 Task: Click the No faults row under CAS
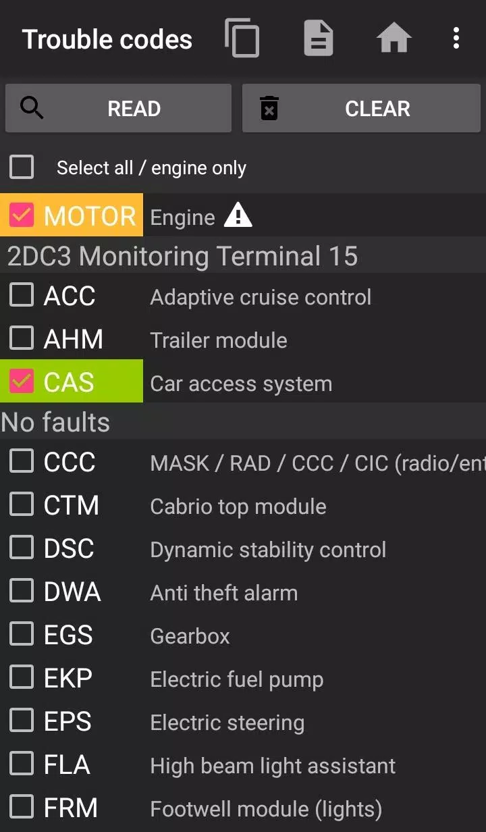point(55,421)
